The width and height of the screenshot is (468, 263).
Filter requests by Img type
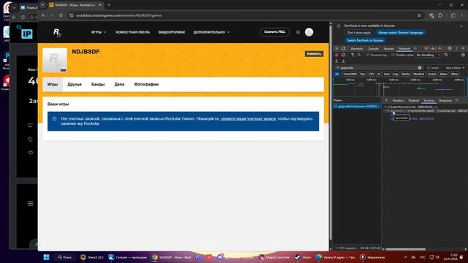(x=396, y=74)
